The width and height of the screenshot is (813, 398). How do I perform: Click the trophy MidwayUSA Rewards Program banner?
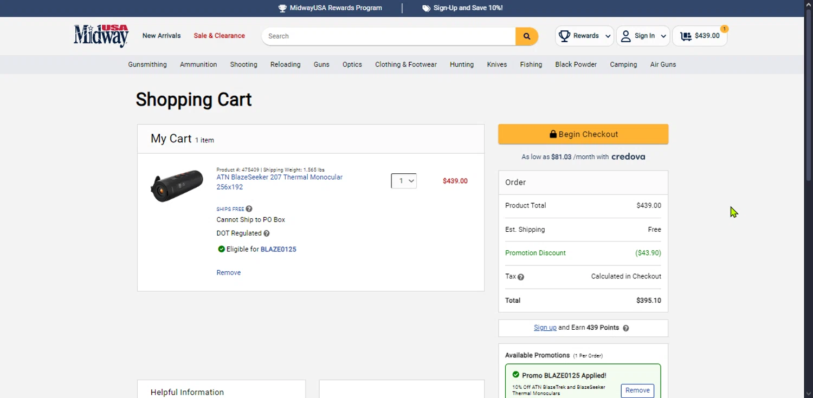[330, 8]
